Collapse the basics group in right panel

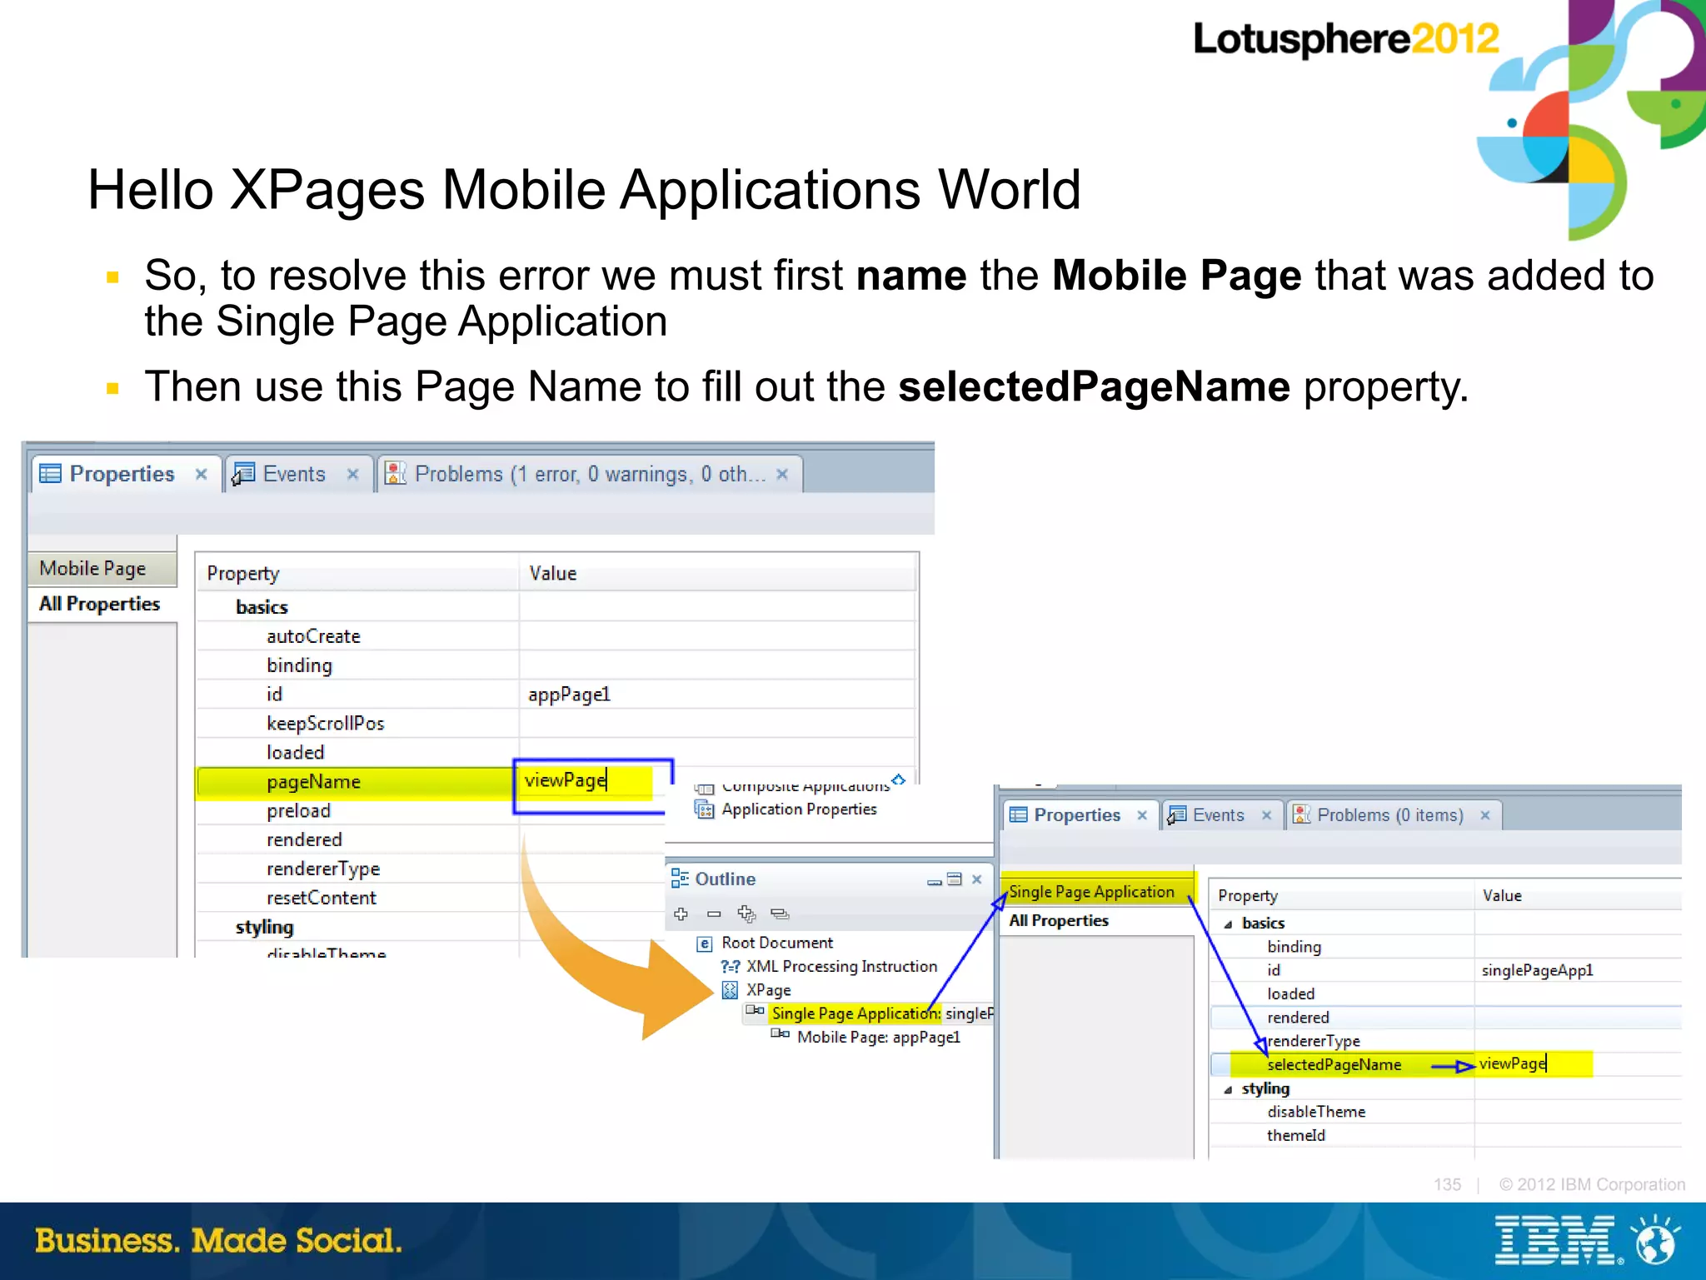(x=1228, y=924)
